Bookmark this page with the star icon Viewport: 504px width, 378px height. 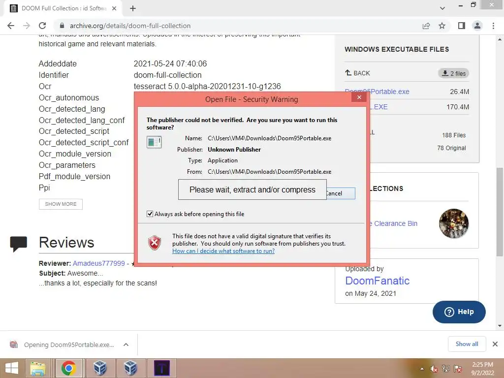[442, 26]
